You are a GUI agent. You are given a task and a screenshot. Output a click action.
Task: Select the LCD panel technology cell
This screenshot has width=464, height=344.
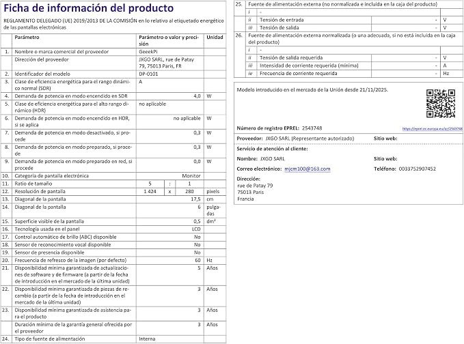170,229
